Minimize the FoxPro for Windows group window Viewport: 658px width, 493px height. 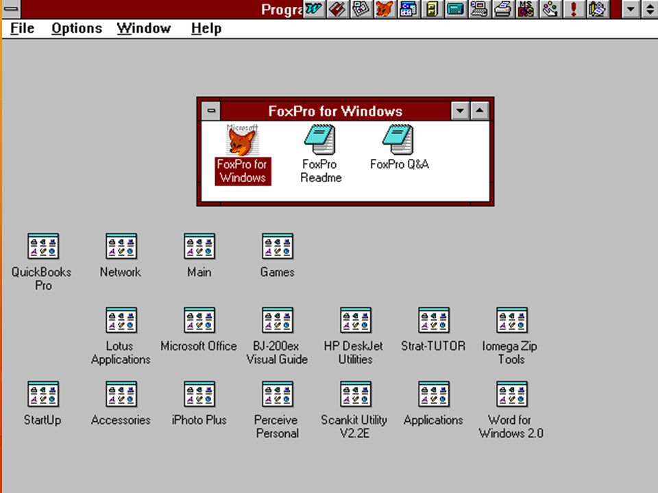coord(460,111)
